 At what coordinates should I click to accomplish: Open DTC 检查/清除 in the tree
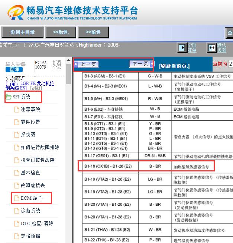tap(37, 223)
